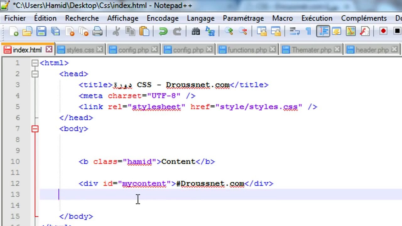Save all open files

point(56,31)
